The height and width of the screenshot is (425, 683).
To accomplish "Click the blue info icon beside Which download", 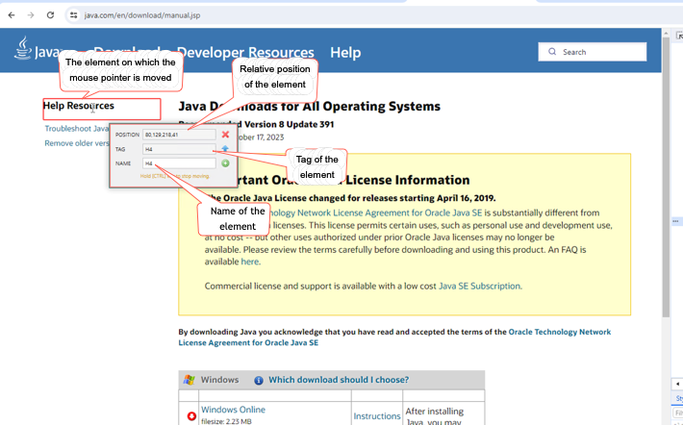I will [259, 381].
